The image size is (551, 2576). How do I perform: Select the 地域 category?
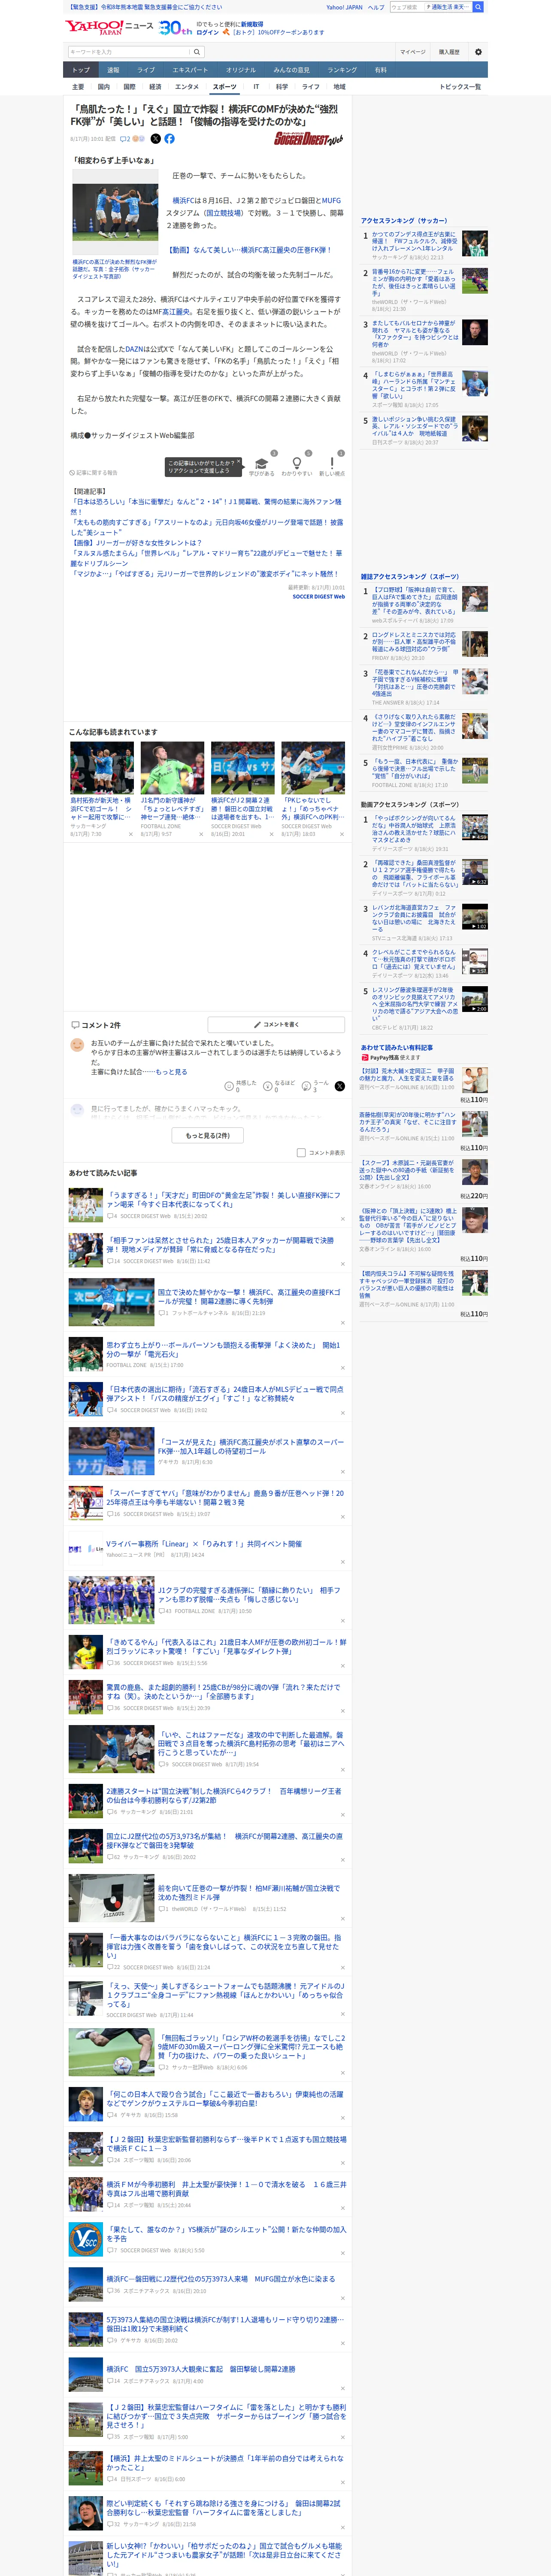339,87
